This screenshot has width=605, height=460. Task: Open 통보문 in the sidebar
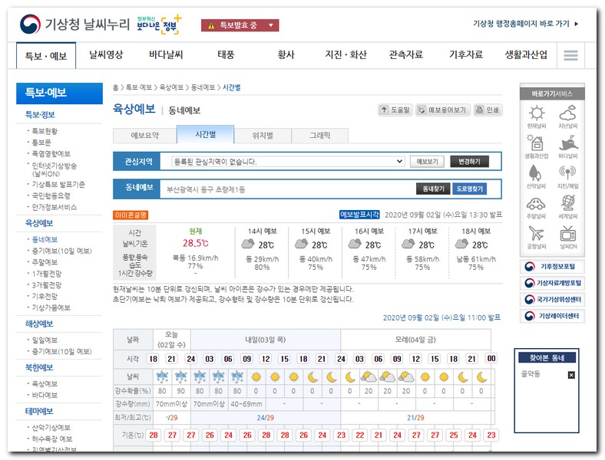click(41, 142)
